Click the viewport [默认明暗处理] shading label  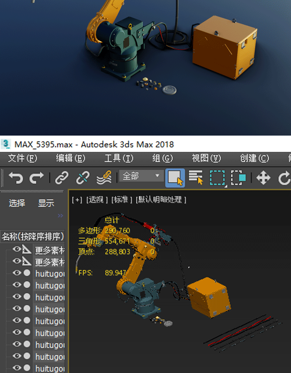161,200
